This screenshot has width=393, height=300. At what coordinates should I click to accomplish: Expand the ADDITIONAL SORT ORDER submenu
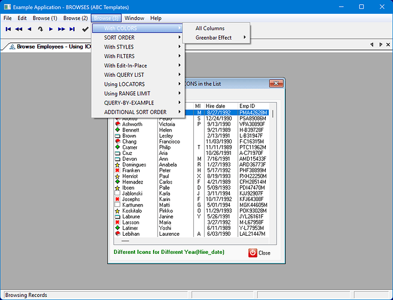pyautogui.click(x=137, y=112)
